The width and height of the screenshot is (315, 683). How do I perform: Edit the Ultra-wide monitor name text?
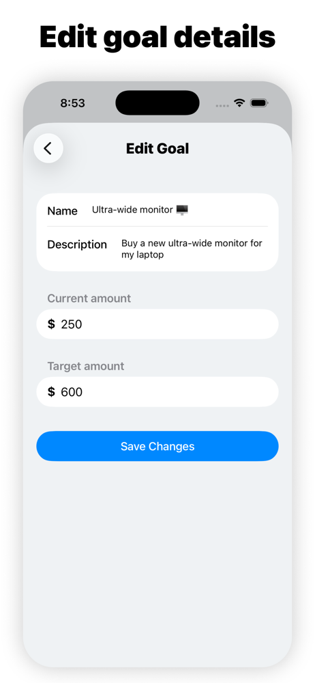(x=133, y=210)
